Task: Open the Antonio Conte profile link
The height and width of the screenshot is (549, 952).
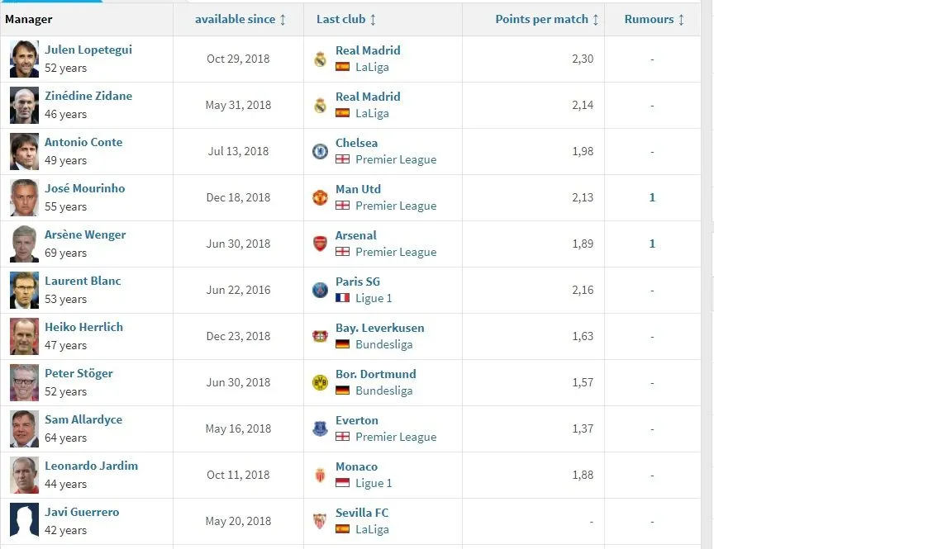Action: point(83,142)
